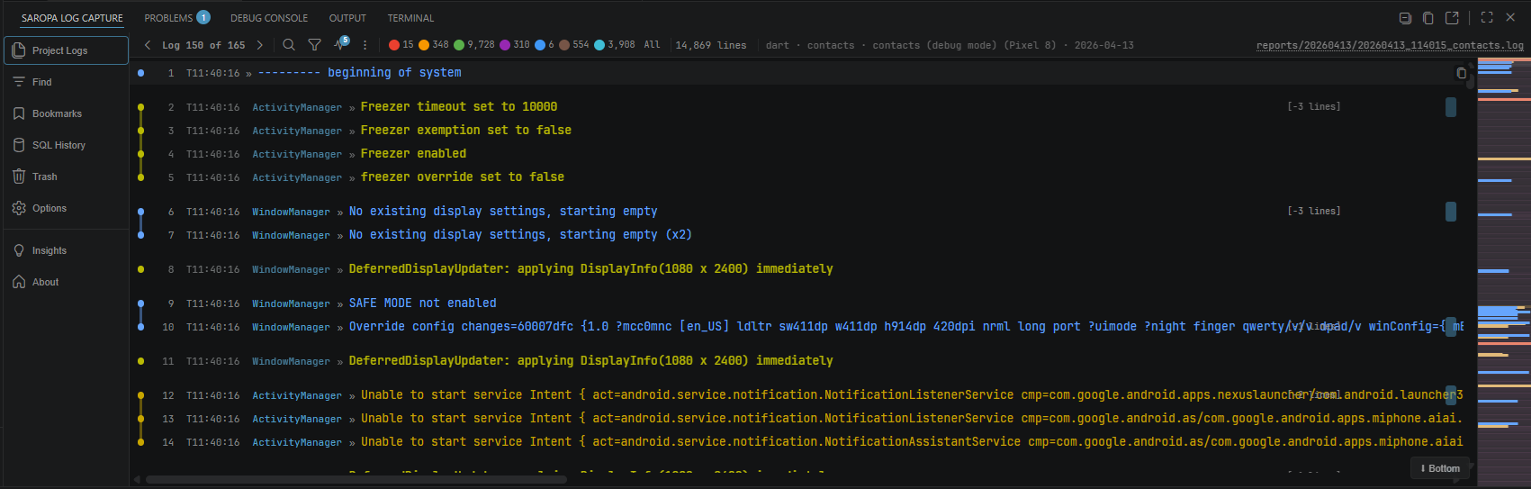Image resolution: width=1531 pixels, height=489 pixels.
Task: Click the horizontal scrollbar thumb below the log
Action: click(356, 480)
